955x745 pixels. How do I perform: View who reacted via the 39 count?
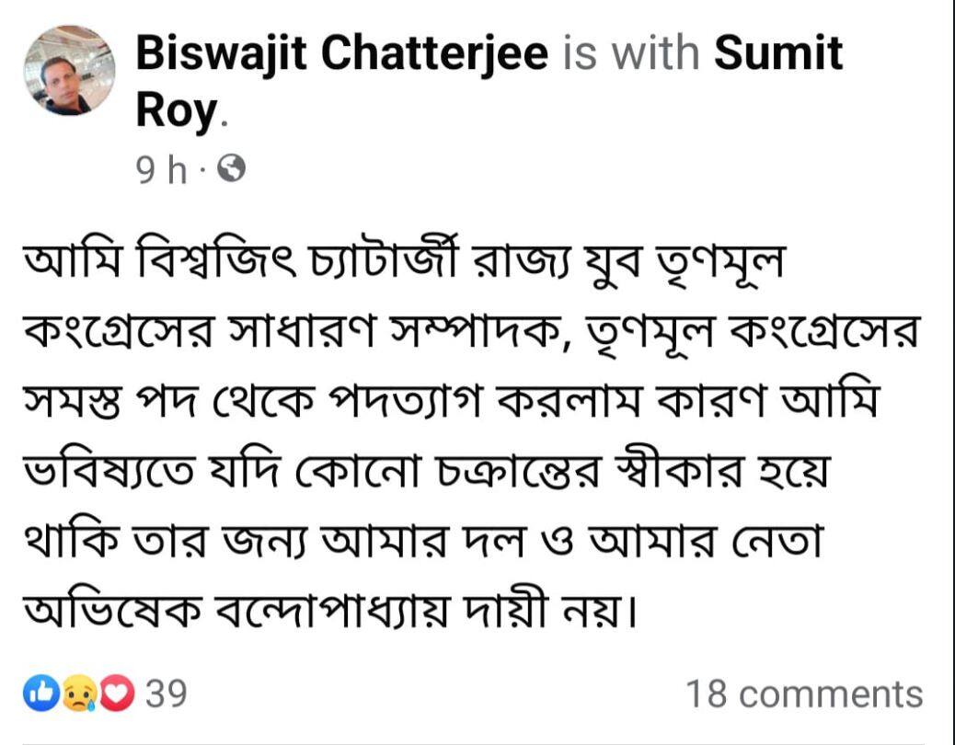[167, 694]
